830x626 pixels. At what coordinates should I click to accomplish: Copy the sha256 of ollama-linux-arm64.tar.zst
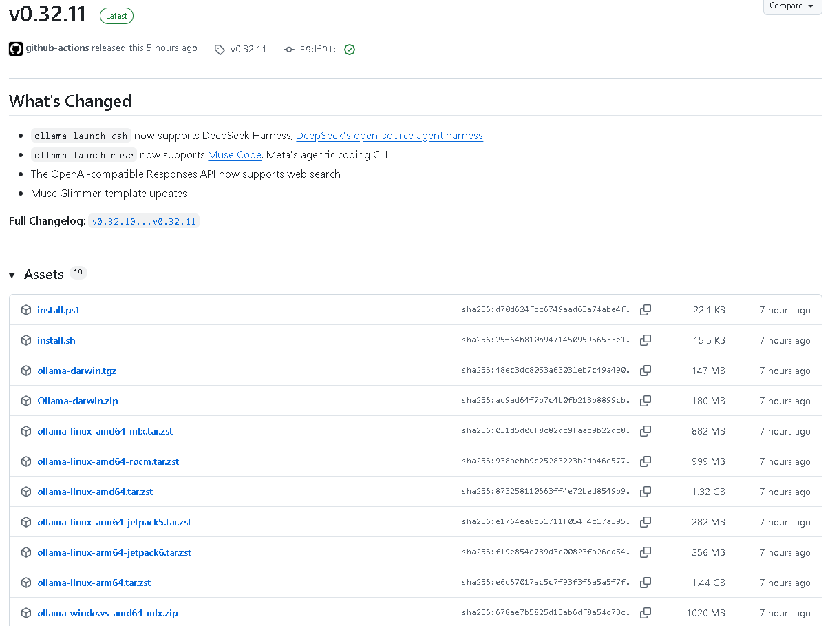tap(646, 583)
